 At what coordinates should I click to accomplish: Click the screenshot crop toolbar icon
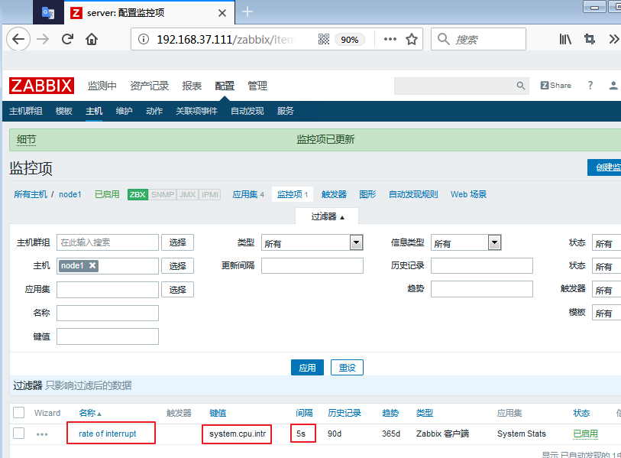590,39
